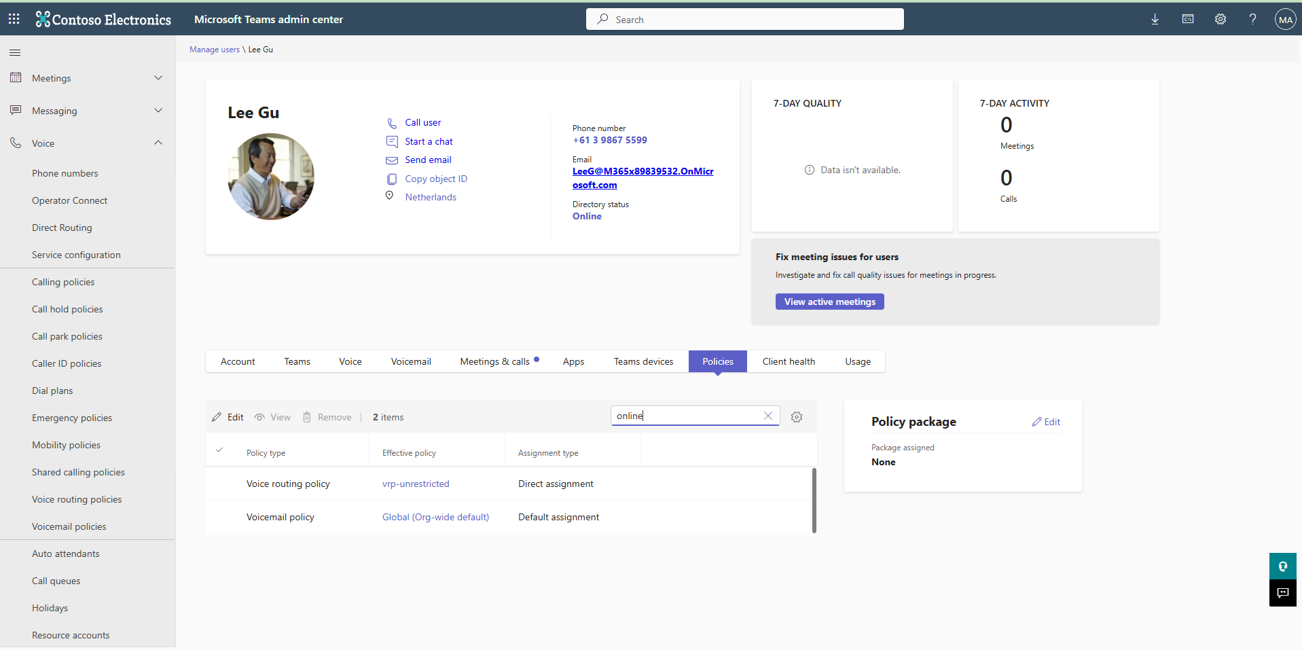The width and height of the screenshot is (1302, 650).
Task: Open the Cloud Shell icon in header
Action: pyautogui.click(x=1187, y=19)
